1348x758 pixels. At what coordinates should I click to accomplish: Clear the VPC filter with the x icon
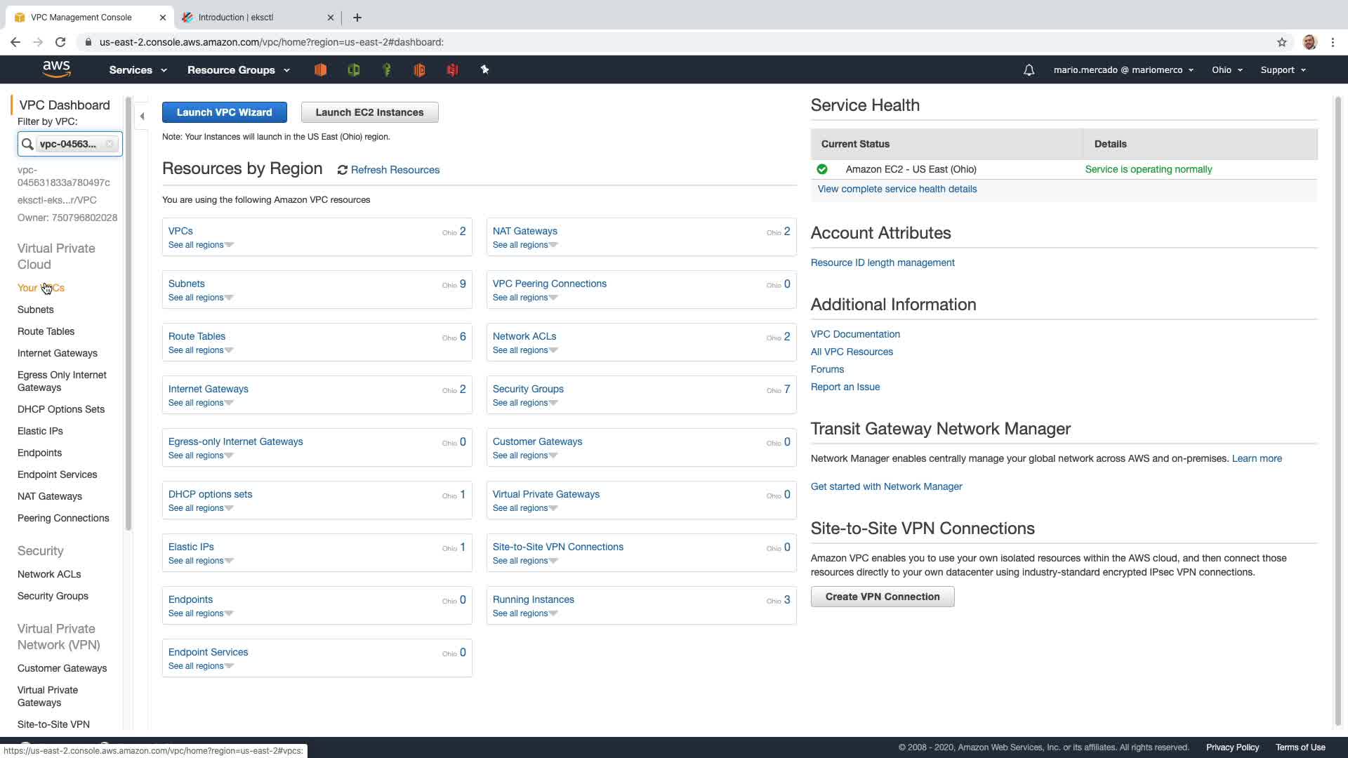tap(110, 144)
